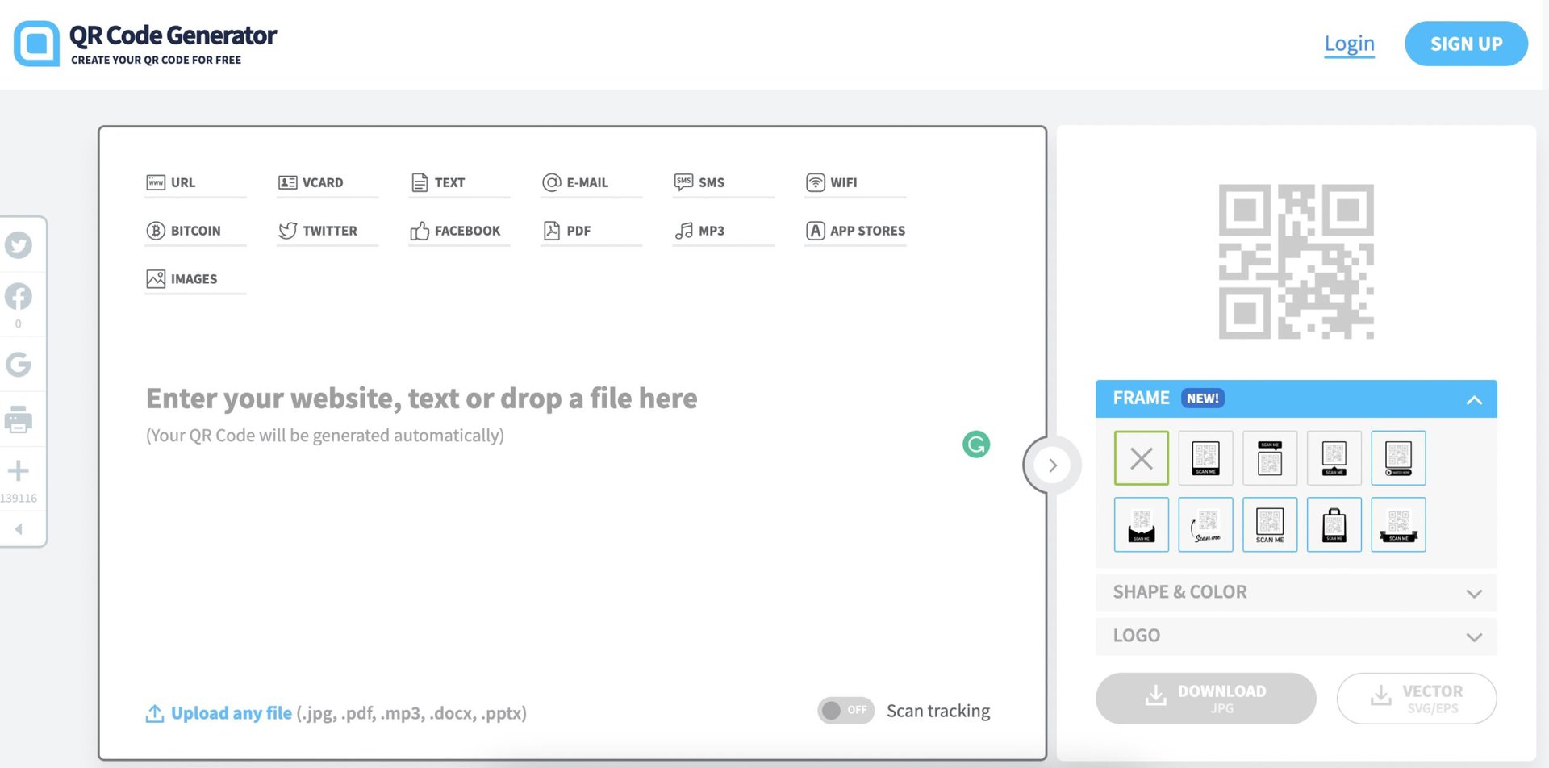Viewport: 1549px width, 768px height.
Task: Open the Login link
Action: tap(1349, 44)
